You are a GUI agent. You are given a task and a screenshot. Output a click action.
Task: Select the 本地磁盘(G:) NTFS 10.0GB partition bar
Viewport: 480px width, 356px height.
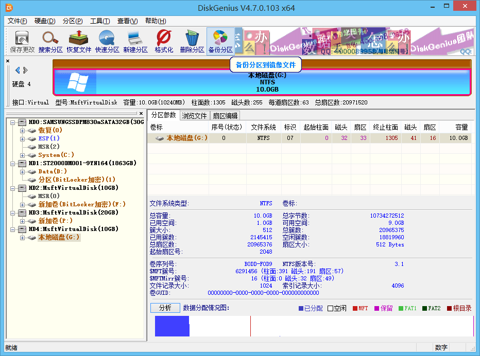[x=262, y=82]
